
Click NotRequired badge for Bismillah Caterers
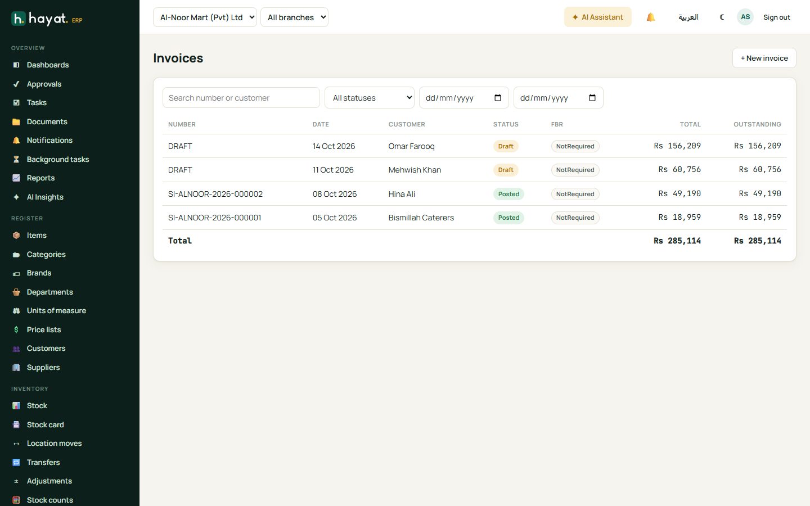tap(575, 218)
